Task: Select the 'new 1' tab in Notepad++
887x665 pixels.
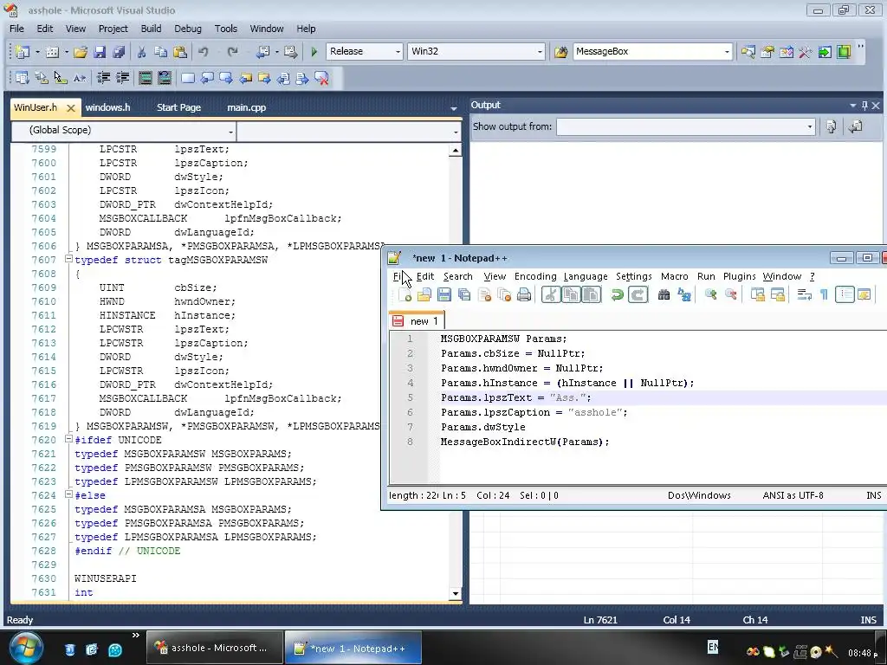Action: [x=417, y=320]
